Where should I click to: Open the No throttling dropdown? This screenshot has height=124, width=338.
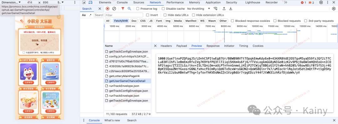[198, 9]
